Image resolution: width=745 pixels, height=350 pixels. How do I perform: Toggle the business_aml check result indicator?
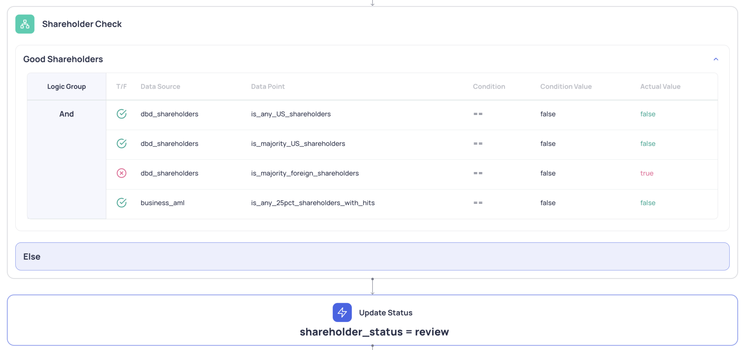click(121, 203)
